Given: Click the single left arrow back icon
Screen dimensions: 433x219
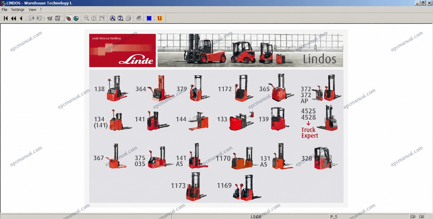Looking at the screenshot, I should (x=21, y=18).
